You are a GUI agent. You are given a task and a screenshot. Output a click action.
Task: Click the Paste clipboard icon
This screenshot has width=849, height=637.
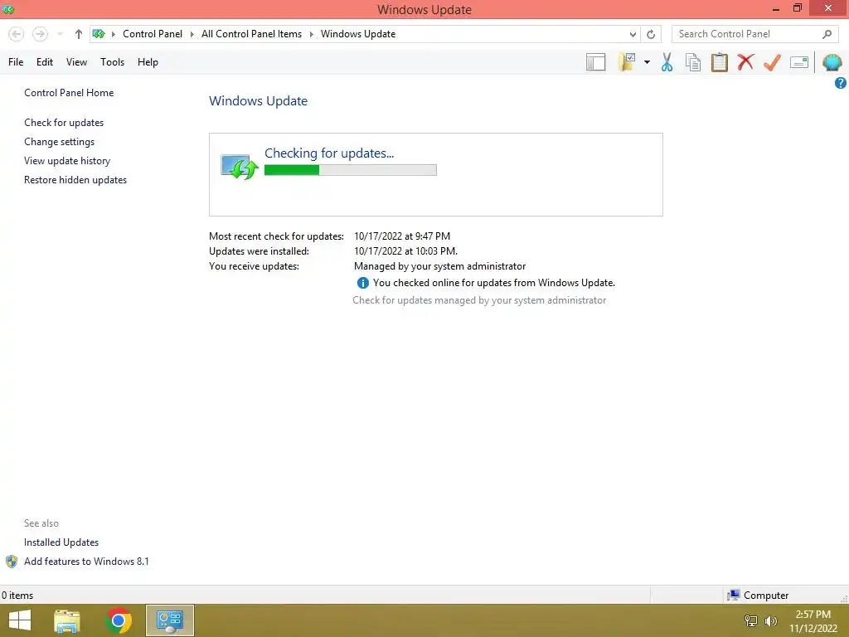[x=719, y=62]
